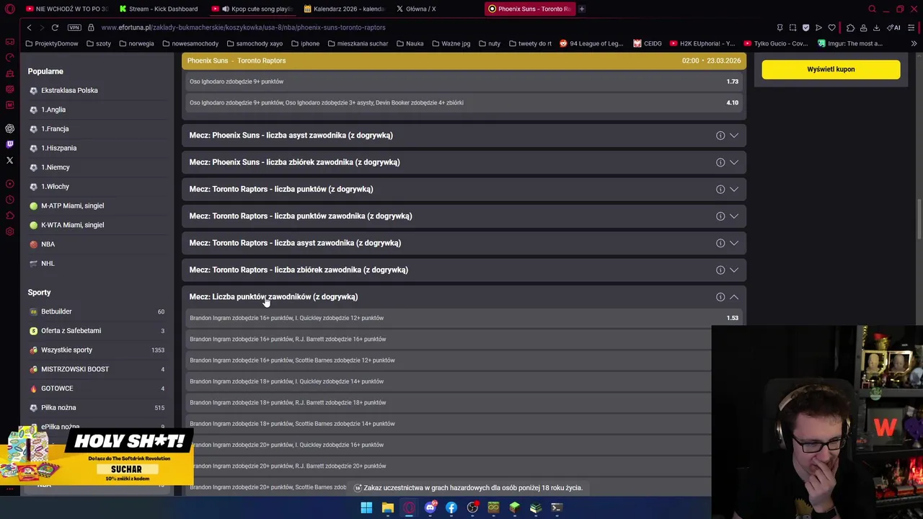Switch to Kpop cute song playlist tab

(254, 9)
